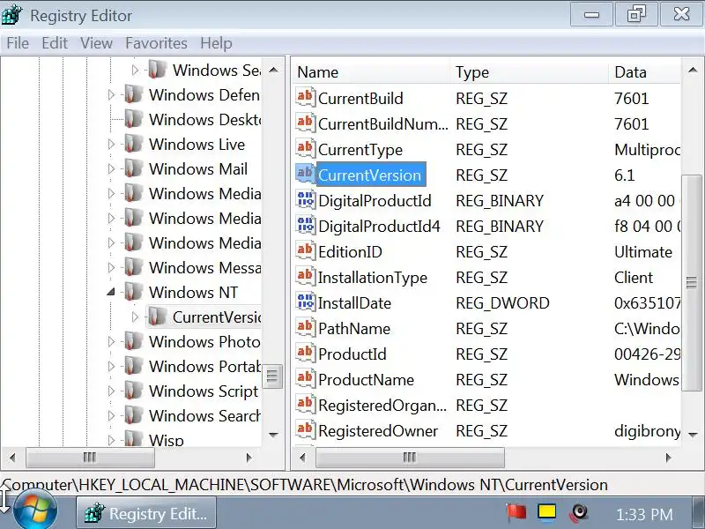Click the values pane scroll-right arrow
Screen dimensions: 705x529
669,458
